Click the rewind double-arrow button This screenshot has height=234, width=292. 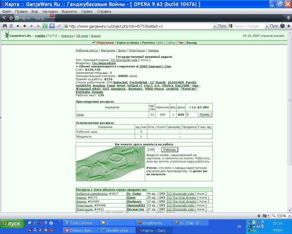(18, 26)
